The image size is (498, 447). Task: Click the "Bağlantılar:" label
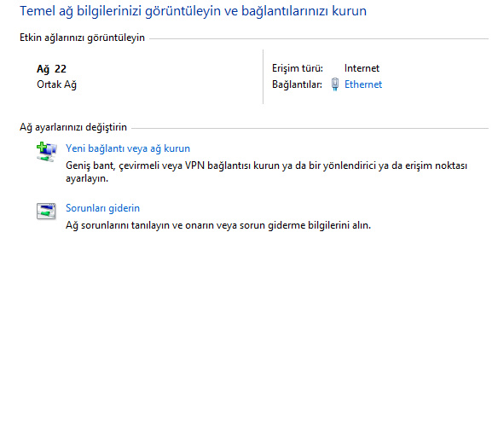point(297,84)
